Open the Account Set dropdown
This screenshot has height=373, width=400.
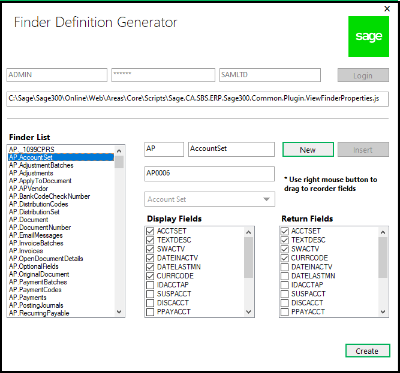click(x=210, y=199)
